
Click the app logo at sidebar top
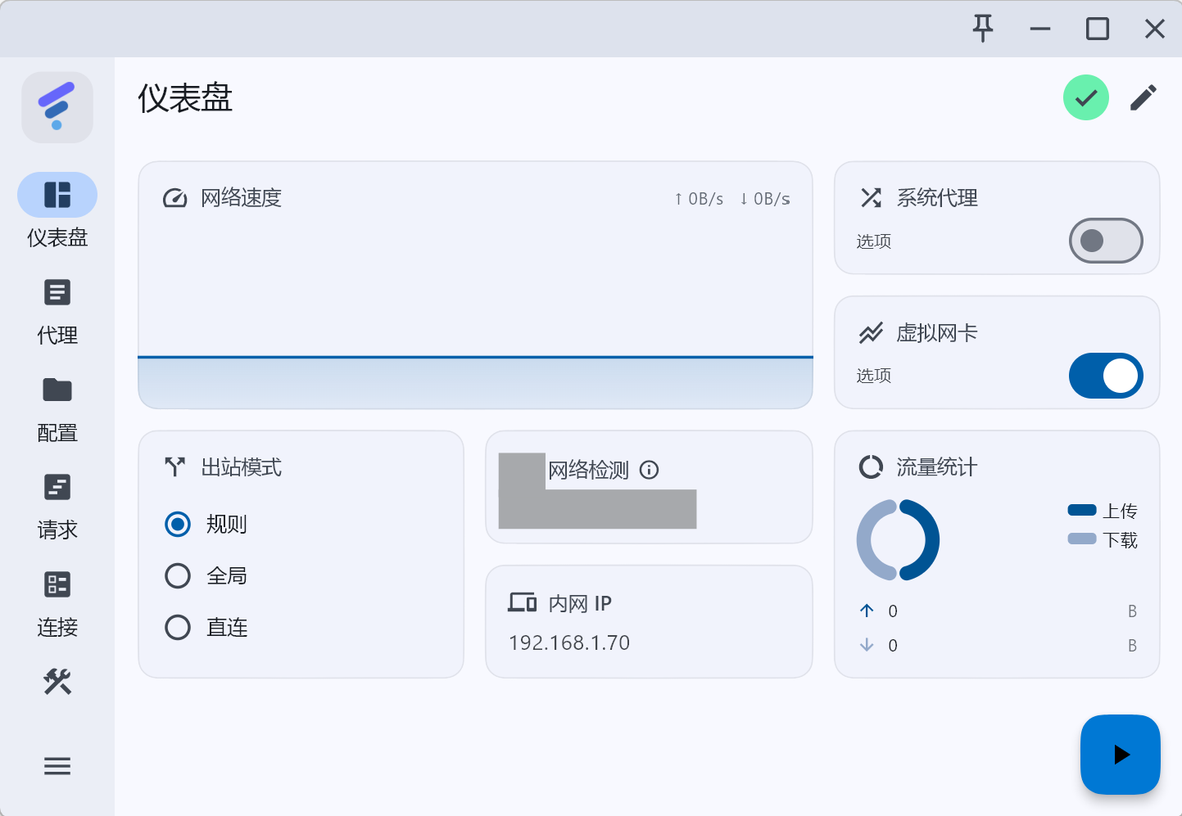tap(57, 106)
